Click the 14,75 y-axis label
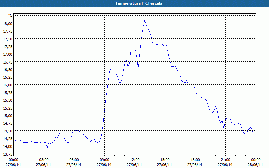The width and height of the screenshot is (269, 168). click(x=8, y=123)
